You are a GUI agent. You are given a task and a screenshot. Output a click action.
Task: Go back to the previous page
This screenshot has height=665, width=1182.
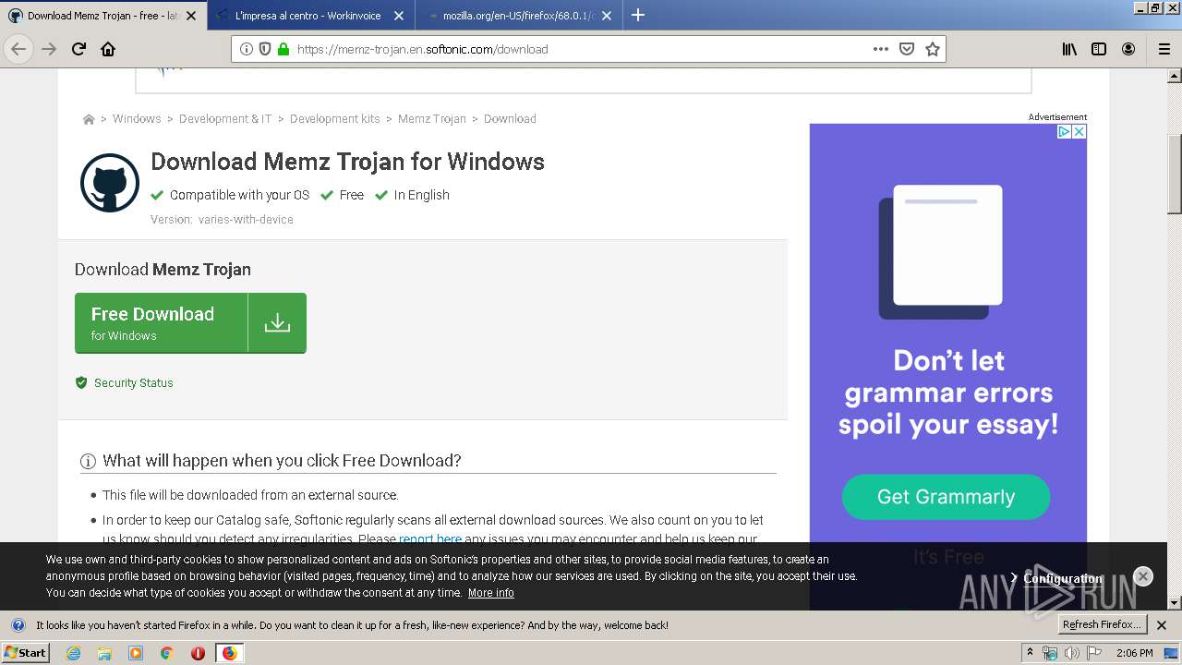pyautogui.click(x=18, y=49)
